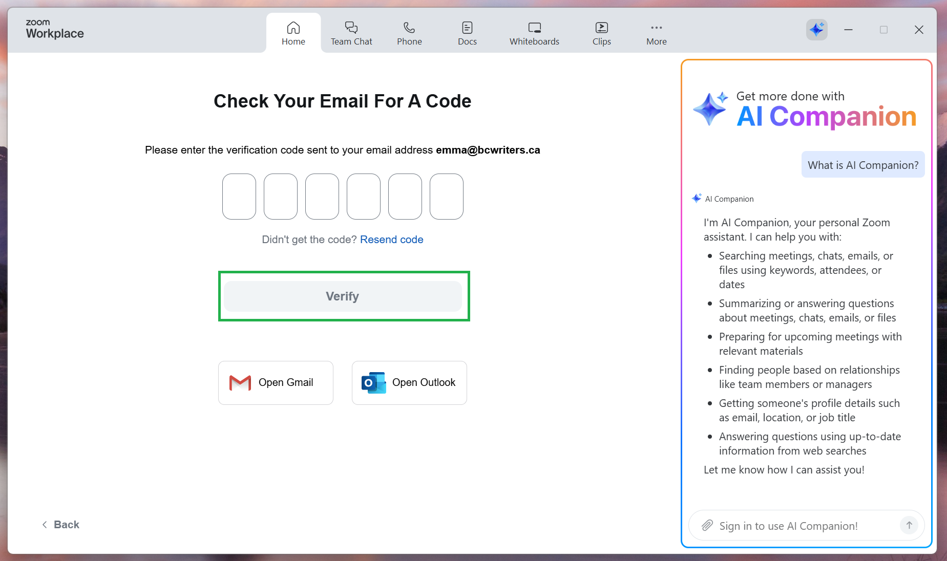Image resolution: width=947 pixels, height=561 pixels.
Task: Open the Phone tab
Action: [409, 33]
